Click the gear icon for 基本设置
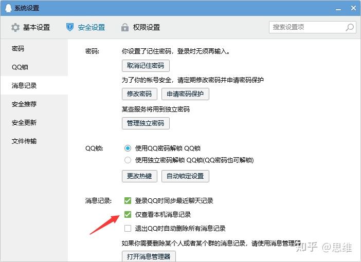Viewport: 361px width, 262px height. [x=15, y=27]
